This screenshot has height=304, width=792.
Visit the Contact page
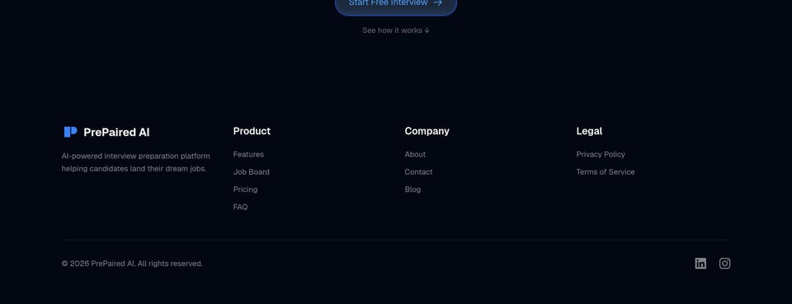418,172
